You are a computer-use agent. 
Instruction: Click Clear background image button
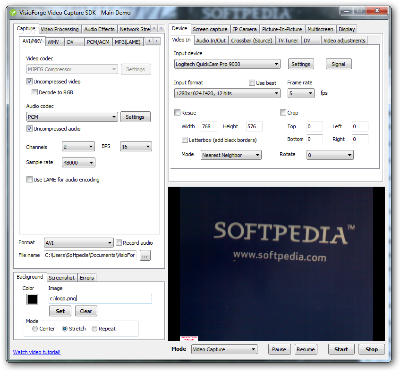coord(86,311)
